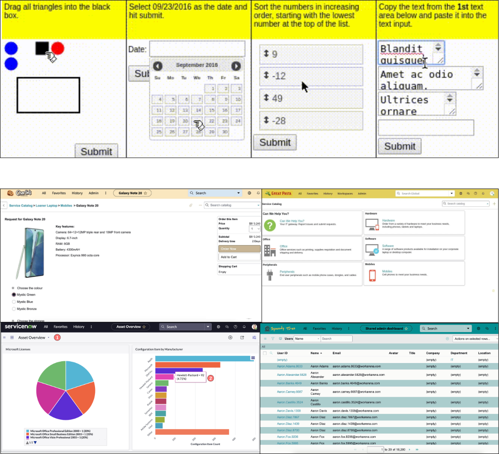Click the green question mark Can We Help You icon
Viewport: 499px width, 454px height.
pyautogui.click(x=270, y=225)
